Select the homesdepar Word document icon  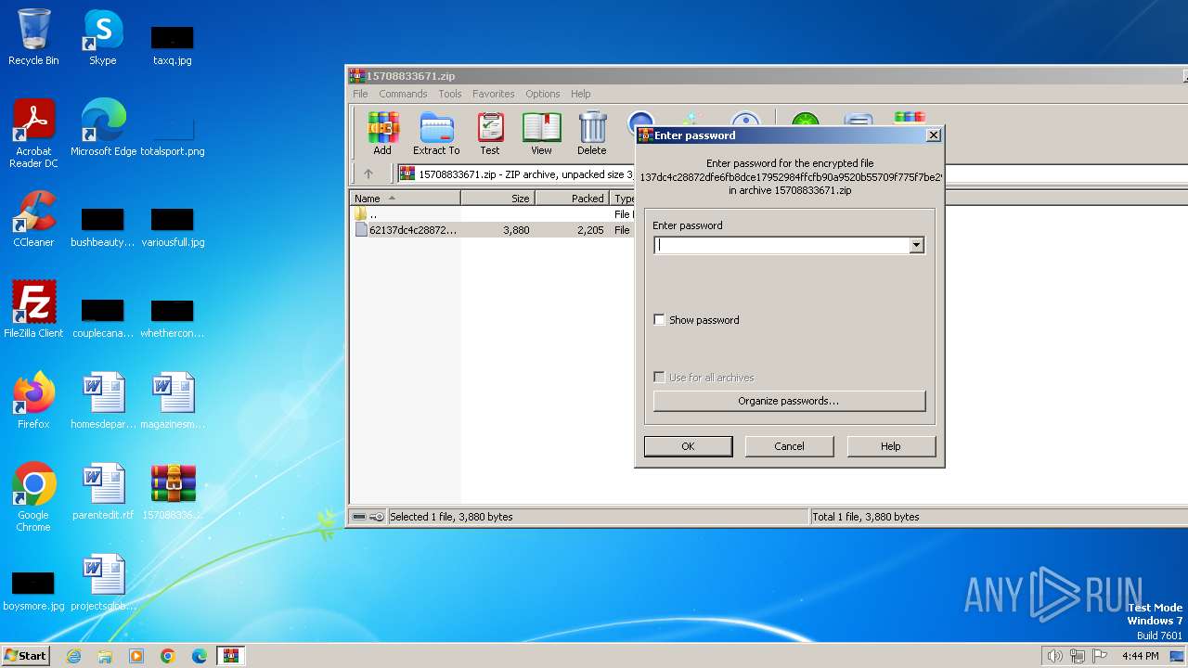103,401
